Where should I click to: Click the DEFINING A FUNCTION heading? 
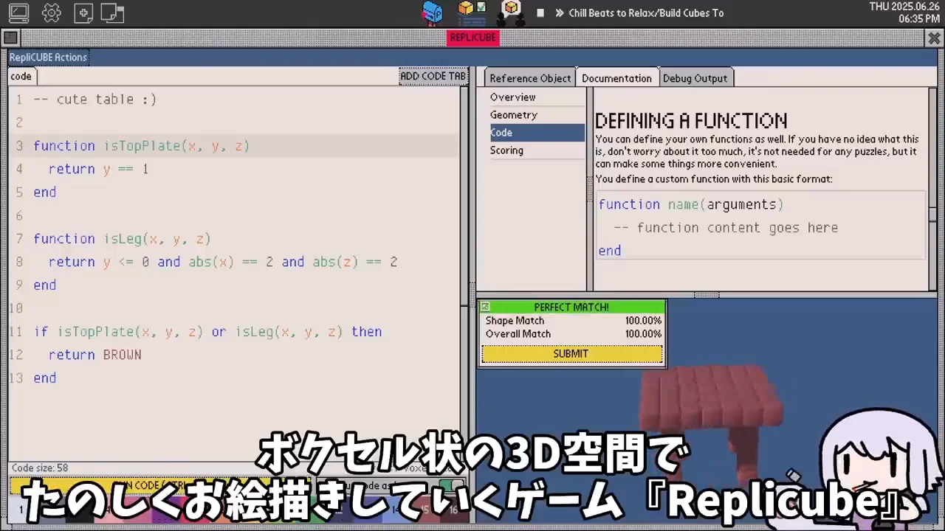[x=691, y=121]
